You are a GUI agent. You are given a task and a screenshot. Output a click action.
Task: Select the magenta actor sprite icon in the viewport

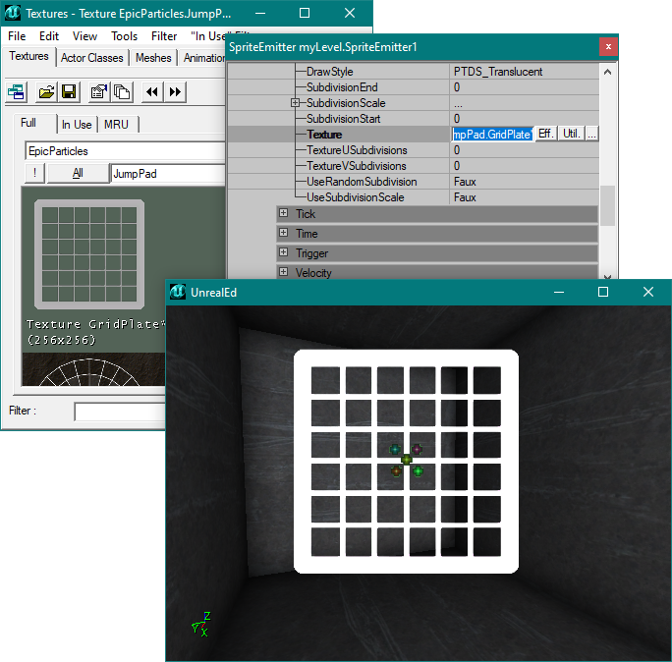coord(417,449)
